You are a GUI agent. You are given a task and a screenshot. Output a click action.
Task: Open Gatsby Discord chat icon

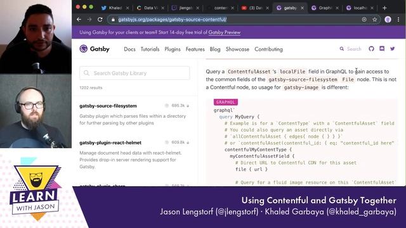pos(382,49)
